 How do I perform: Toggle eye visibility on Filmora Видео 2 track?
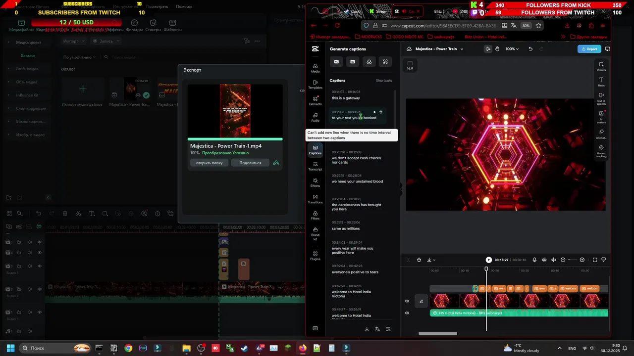(x=40, y=289)
